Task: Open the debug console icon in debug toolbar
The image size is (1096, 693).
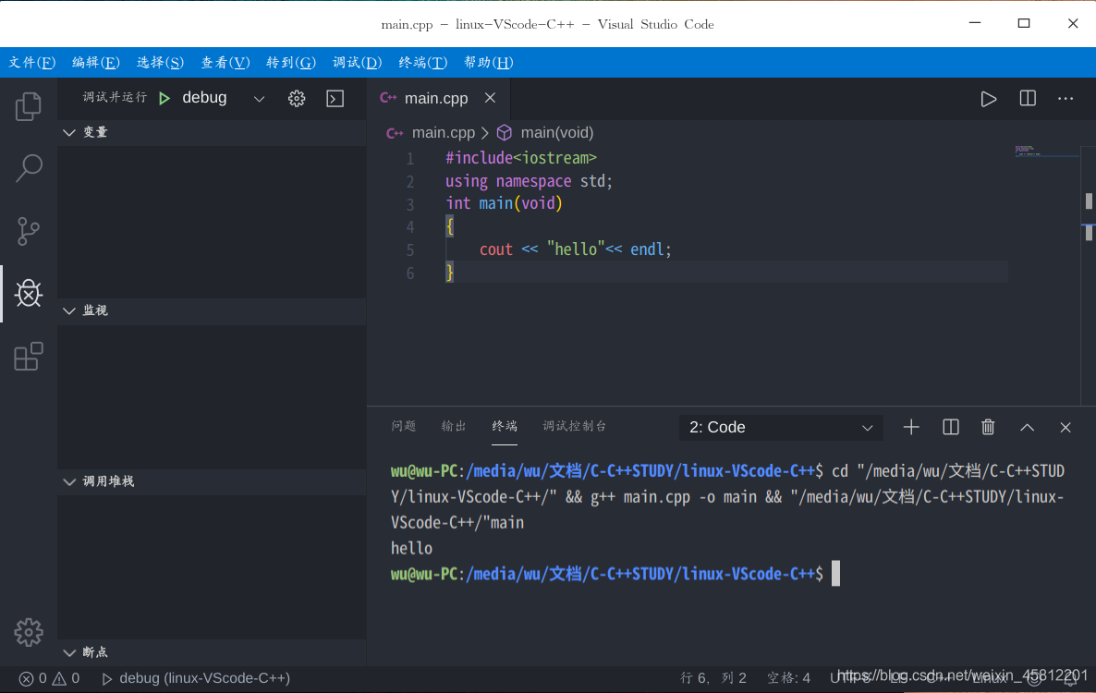Action: [x=335, y=99]
